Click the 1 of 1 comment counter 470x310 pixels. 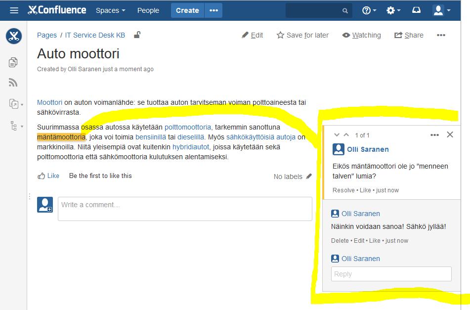pos(362,135)
